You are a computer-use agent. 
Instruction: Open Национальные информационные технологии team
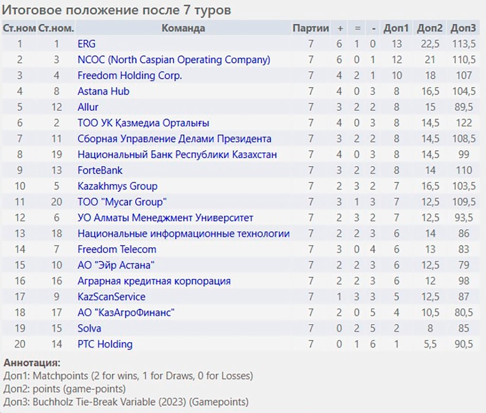point(184,234)
